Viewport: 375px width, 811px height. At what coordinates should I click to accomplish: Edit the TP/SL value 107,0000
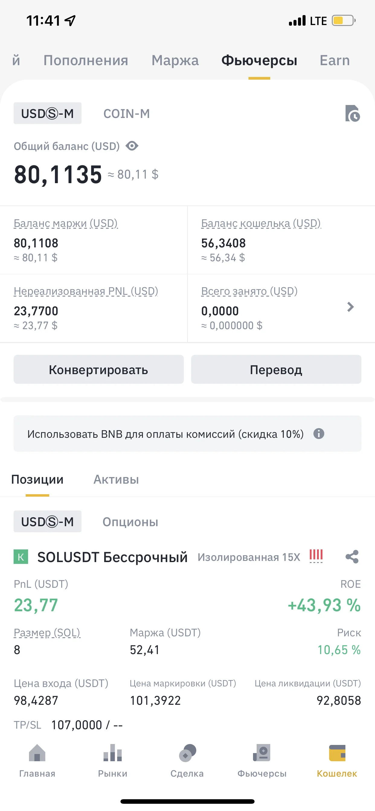pos(77,725)
